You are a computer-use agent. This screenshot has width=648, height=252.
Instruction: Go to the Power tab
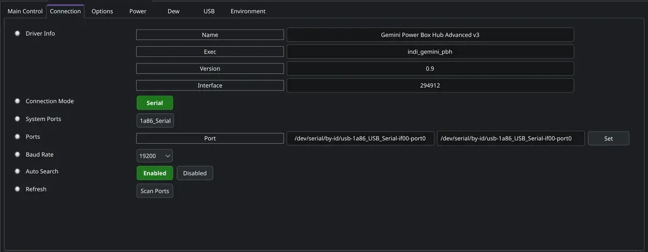[138, 11]
